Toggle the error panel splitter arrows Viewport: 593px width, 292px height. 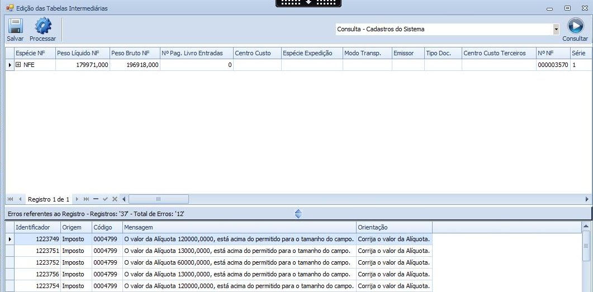pos(298,214)
